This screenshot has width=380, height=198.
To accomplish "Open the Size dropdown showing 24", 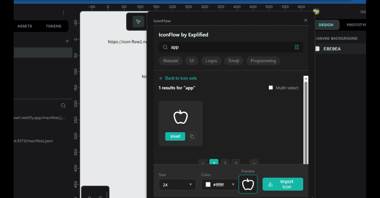I will click(177, 185).
